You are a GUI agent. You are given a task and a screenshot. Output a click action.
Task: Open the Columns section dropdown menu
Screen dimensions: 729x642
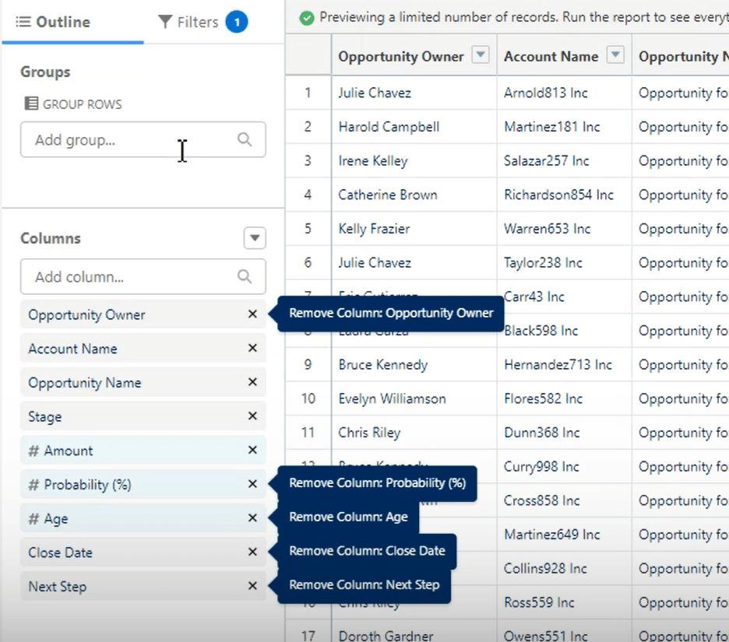point(255,238)
